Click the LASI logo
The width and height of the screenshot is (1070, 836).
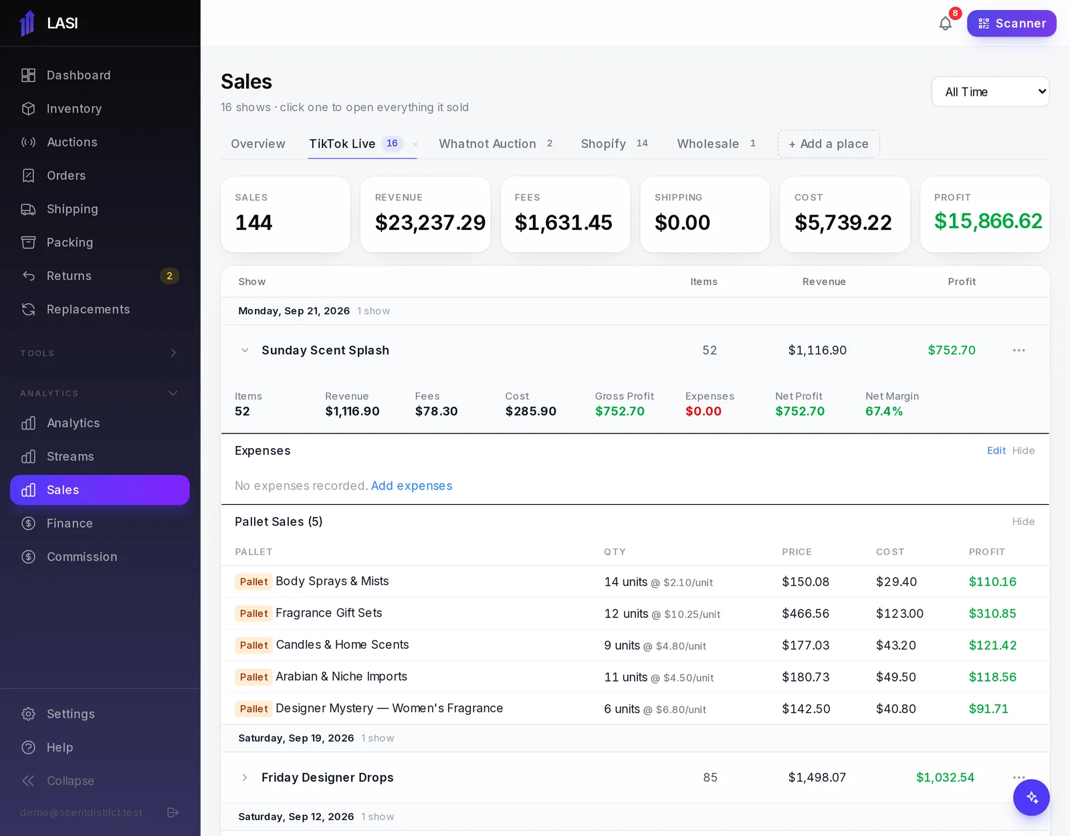click(x=49, y=23)
